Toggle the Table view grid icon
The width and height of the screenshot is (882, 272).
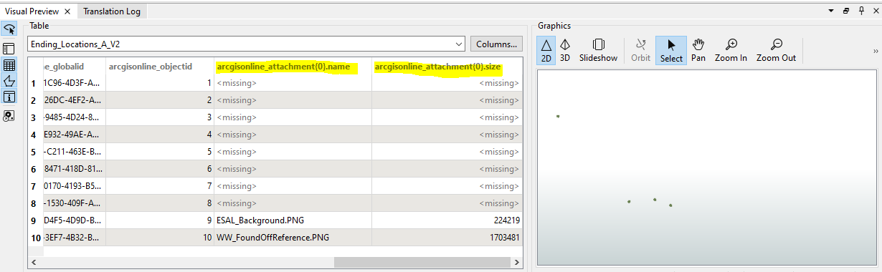[9, 64]
